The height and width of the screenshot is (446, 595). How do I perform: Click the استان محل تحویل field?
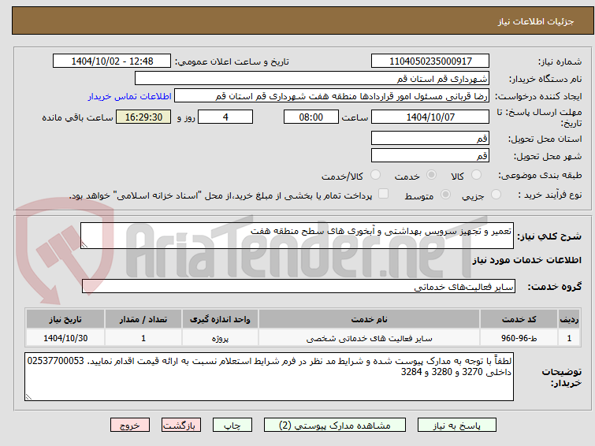[430, 138]
